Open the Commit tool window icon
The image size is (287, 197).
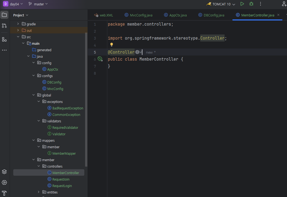4,26
